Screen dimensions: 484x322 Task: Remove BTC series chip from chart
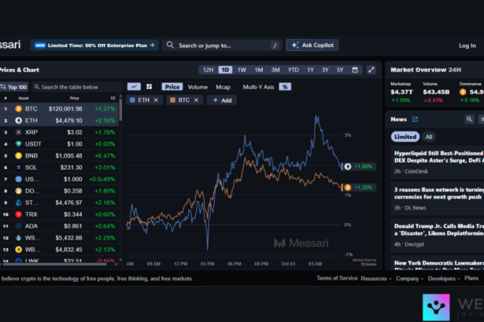pyautogui.click(x=197, y=101)
